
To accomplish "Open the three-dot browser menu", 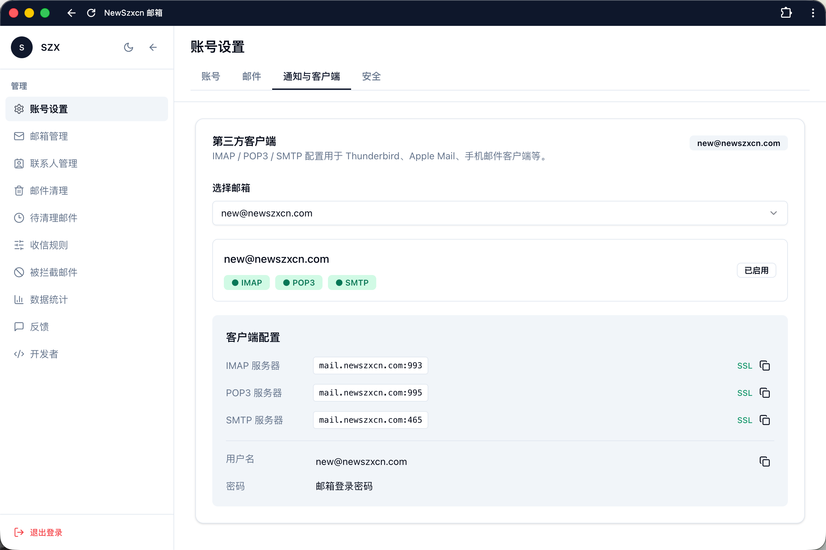I will [813, 13].
